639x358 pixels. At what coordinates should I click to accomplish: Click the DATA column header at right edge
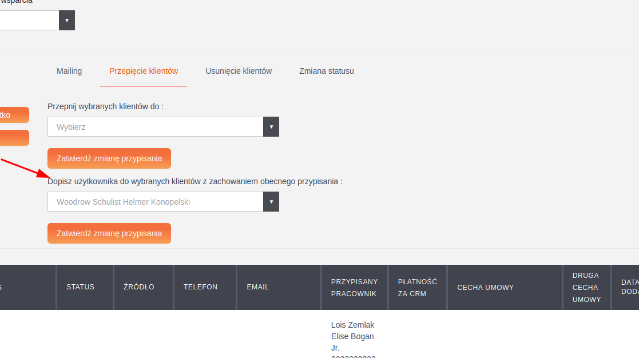pos(629,287)
